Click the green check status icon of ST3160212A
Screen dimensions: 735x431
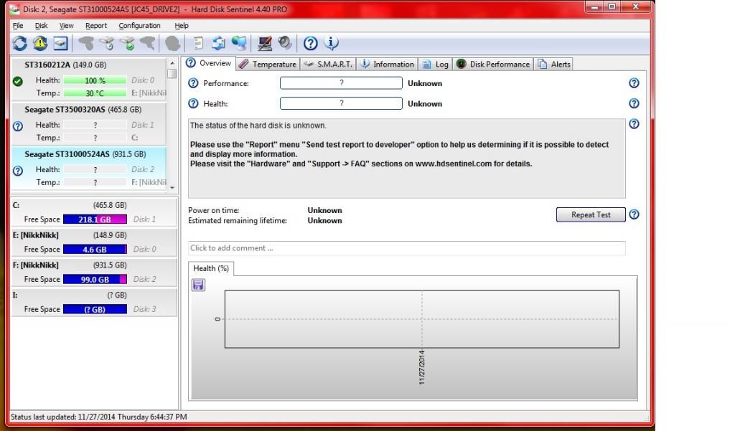coord(18,82)
